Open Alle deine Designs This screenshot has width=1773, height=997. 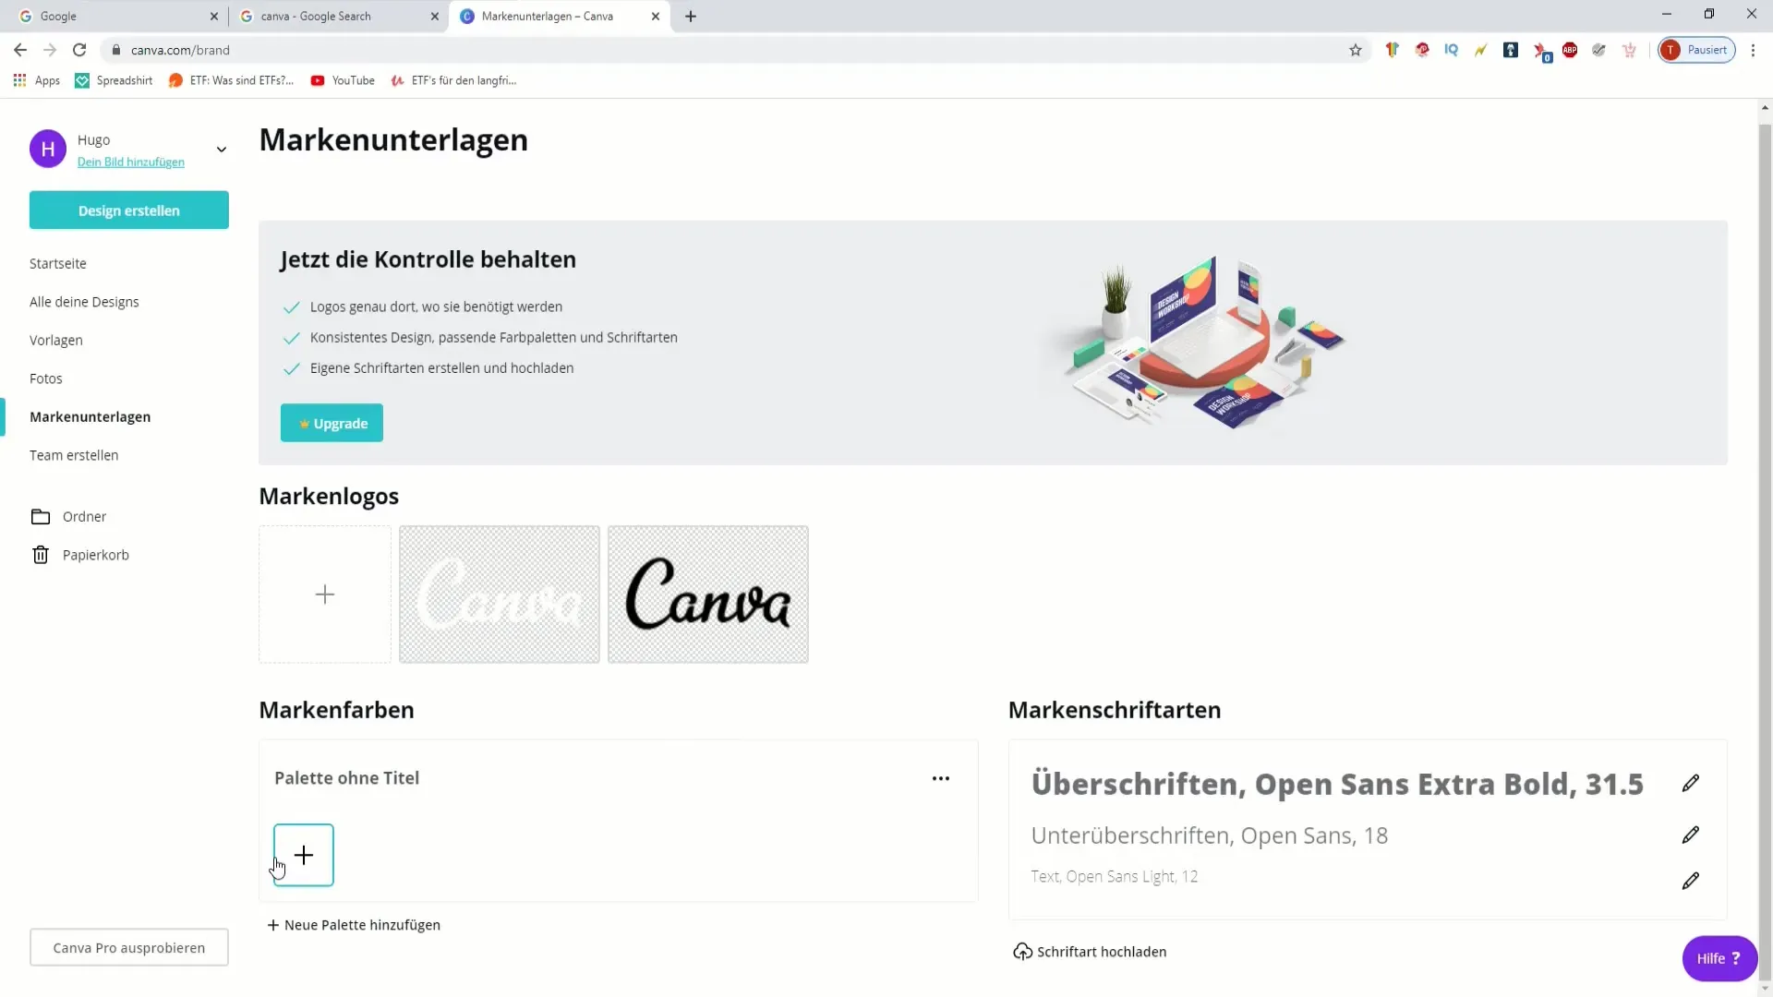point(84,302)
